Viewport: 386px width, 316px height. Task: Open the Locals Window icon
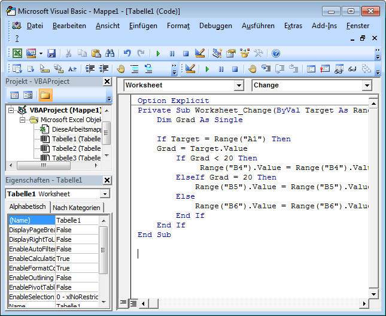point(311,69)
